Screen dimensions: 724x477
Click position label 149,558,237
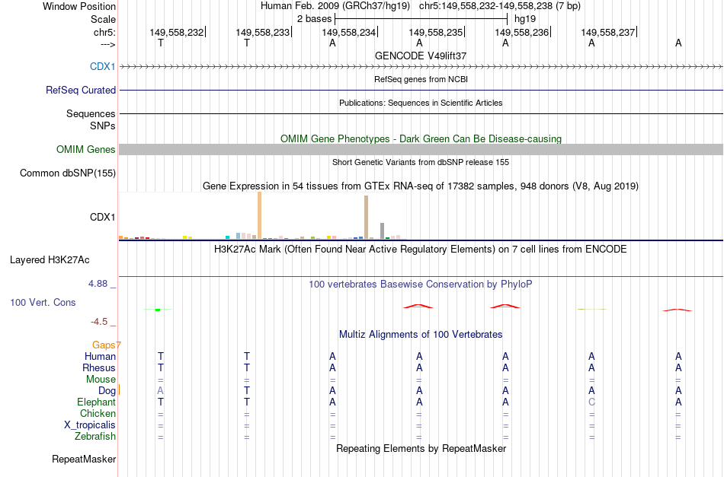coord(607,32)
